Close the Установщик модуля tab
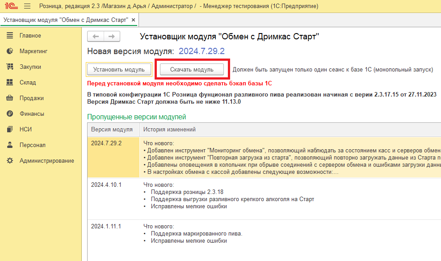The image size is (441, 261). (133, 21)
